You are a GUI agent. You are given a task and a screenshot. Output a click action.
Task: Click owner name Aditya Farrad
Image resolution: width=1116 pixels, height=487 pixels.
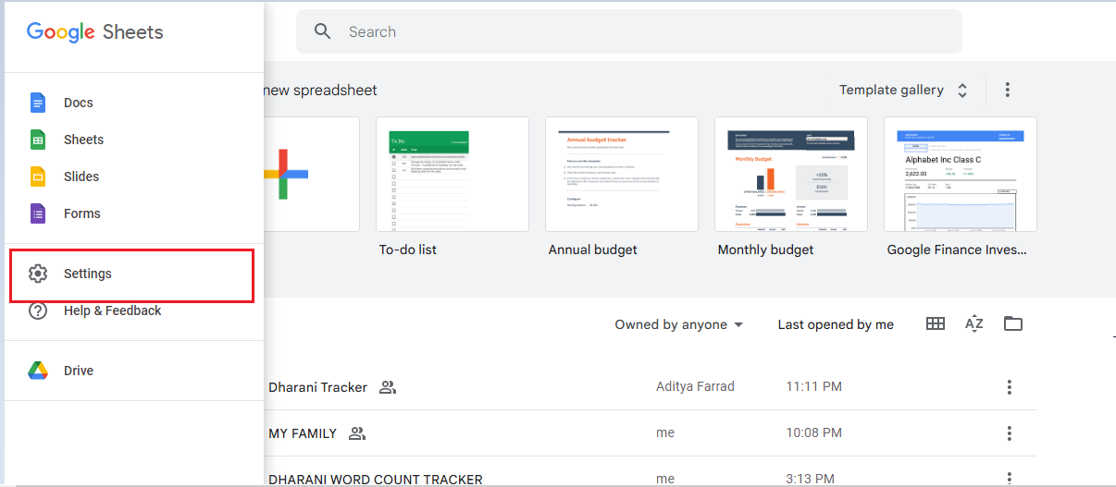[x=695, y=386]
